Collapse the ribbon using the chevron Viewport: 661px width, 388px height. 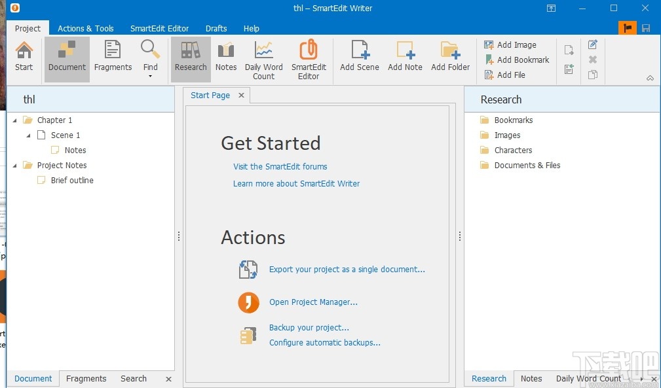click(651, 77)
